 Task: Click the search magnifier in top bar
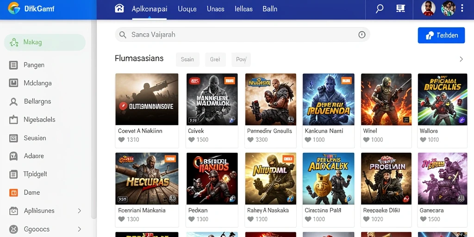coord(380,9)
